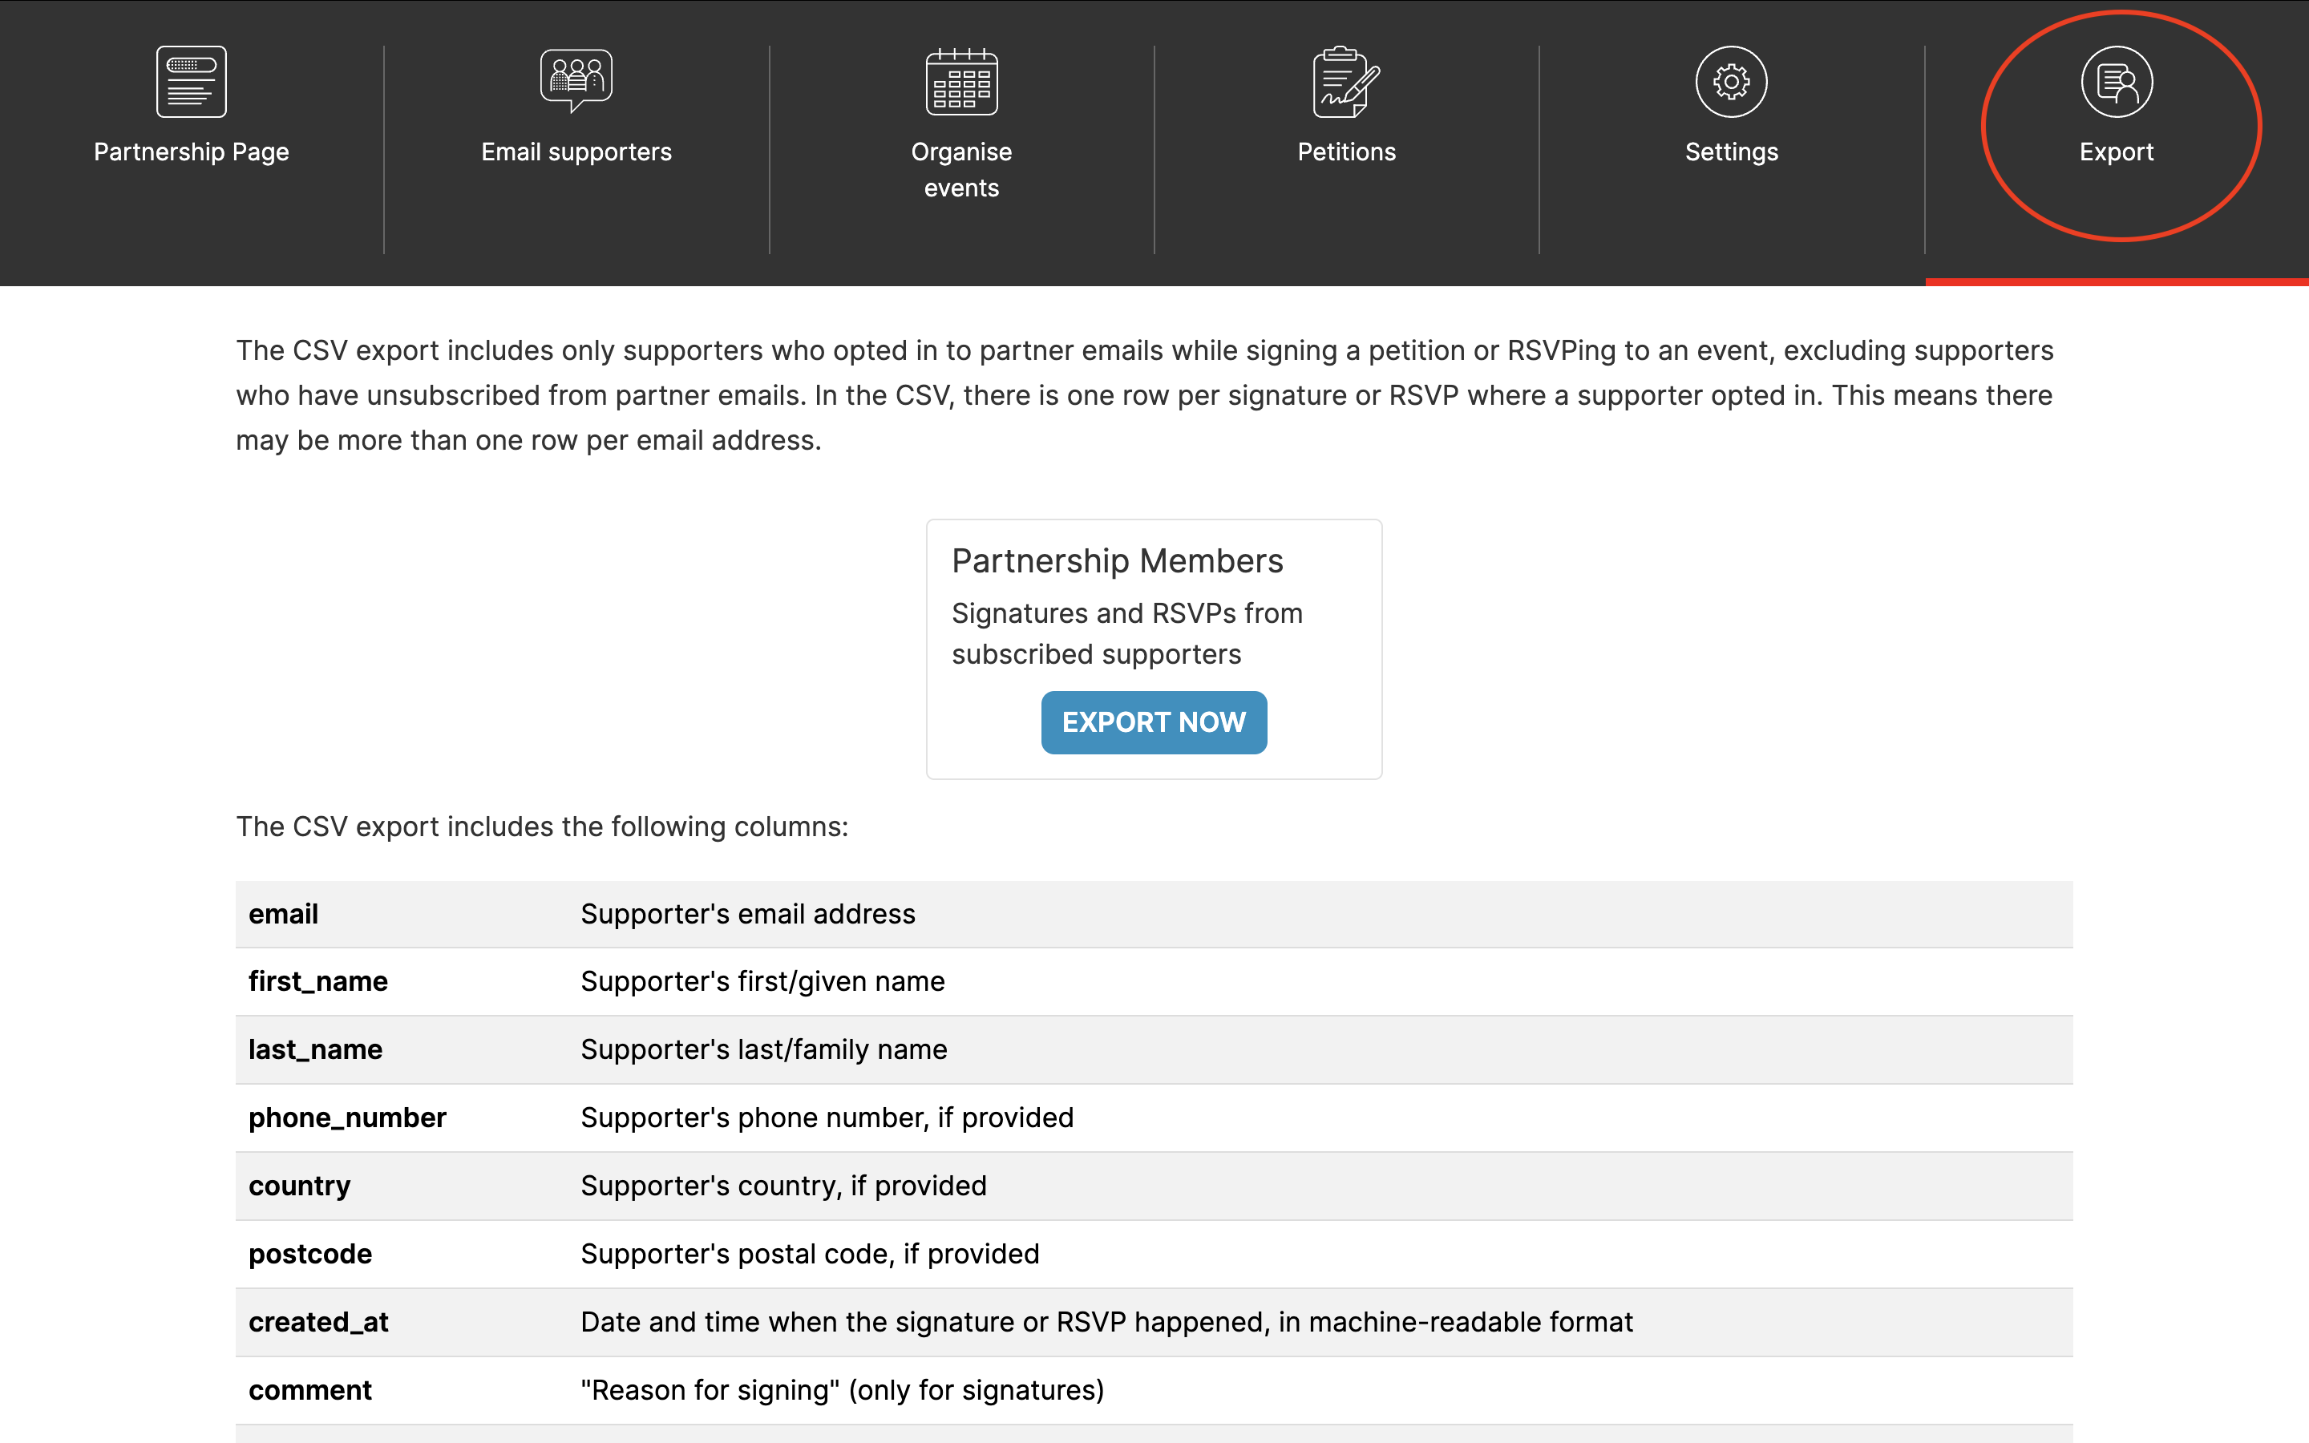The image size is (2309, 1443).
Task: Click the email column name row
Action: pos(283,914)
